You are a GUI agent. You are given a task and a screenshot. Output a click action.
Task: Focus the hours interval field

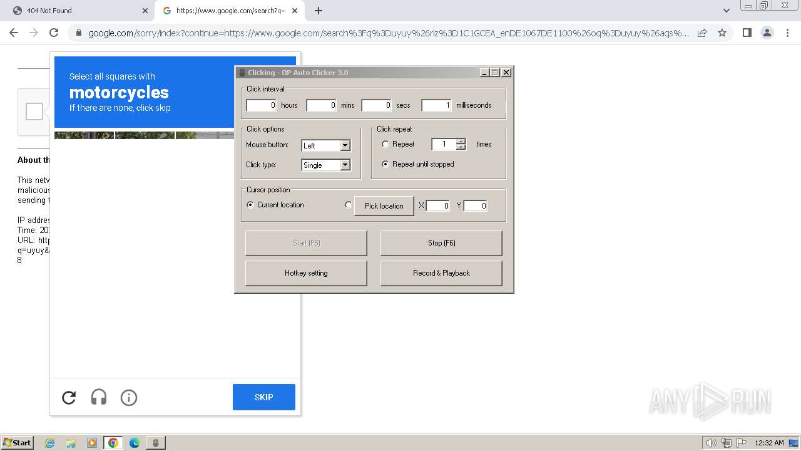pos(261,105)
